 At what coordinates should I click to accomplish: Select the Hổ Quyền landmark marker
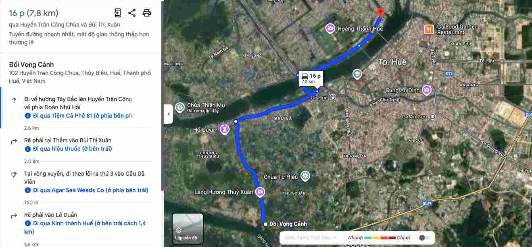(x=224, y=129)
